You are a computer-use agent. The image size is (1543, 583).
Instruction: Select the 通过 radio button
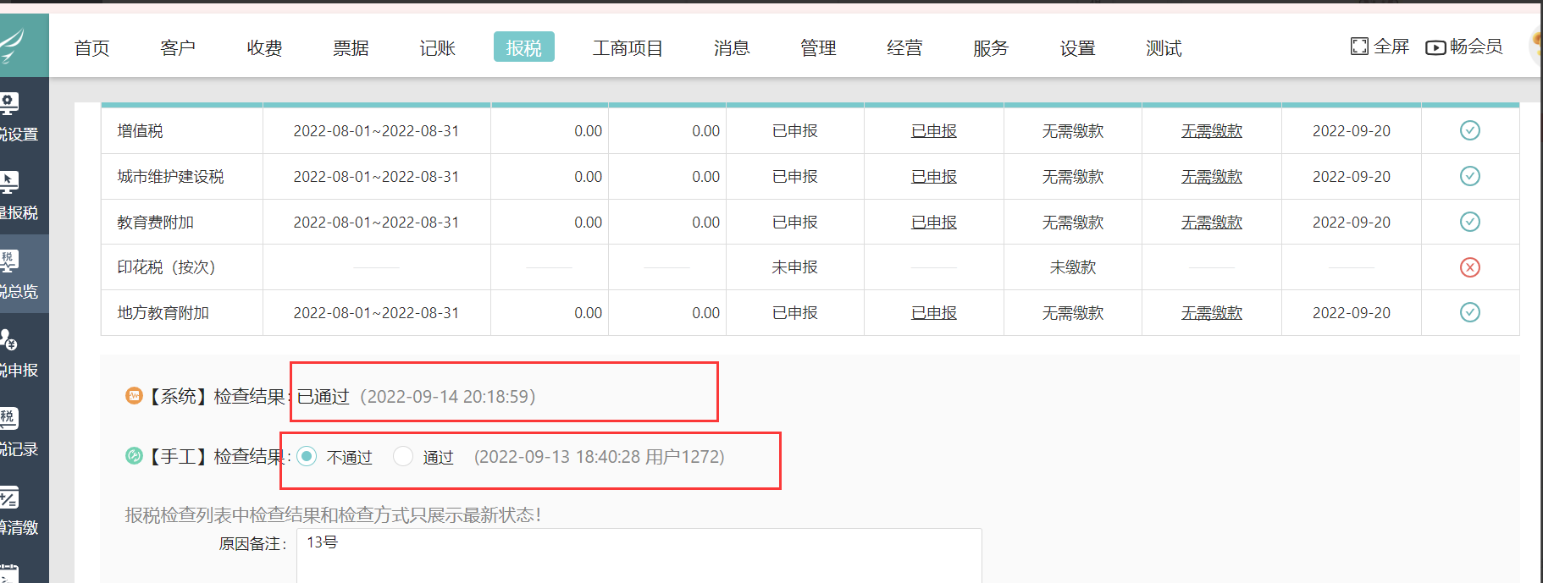403,456
